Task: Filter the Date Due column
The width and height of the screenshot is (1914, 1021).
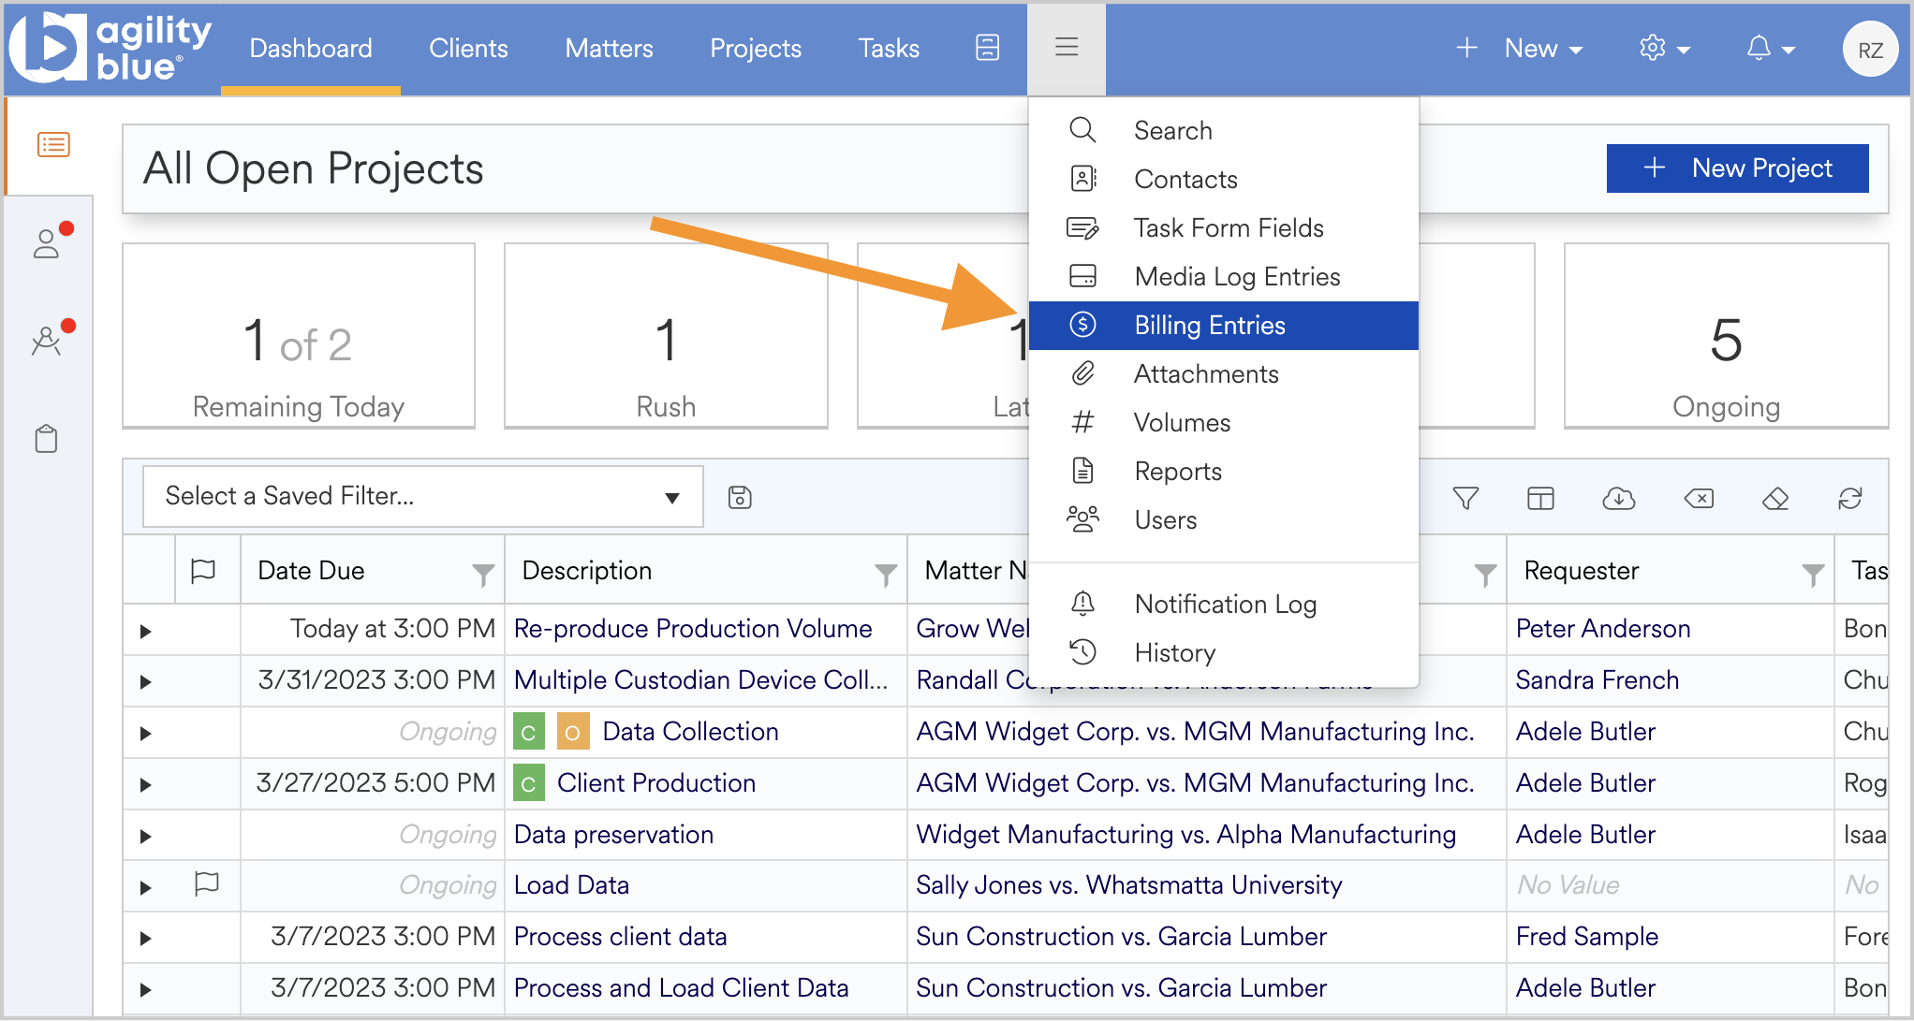Action: pos(483,575)
